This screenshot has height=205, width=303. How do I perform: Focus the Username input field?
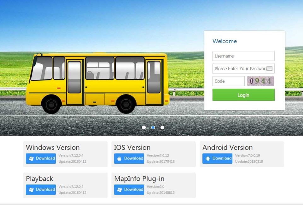click(243, 56)
